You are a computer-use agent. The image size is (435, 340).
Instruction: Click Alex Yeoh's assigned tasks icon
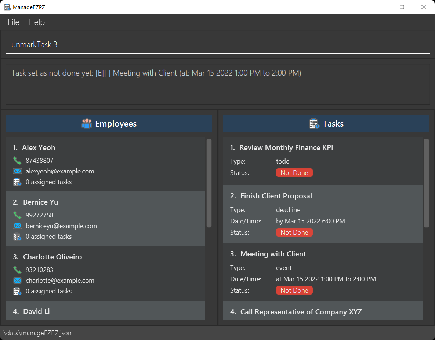tap(17, 182)
